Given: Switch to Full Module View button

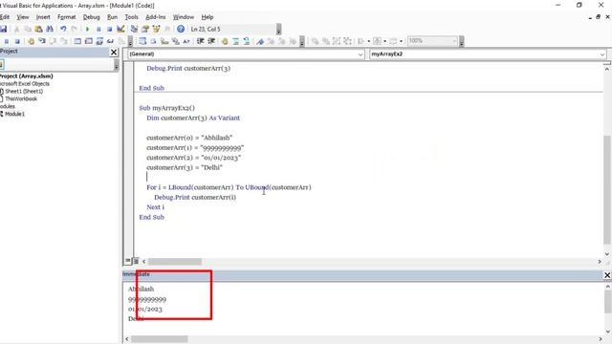Looking at the screenshot, I should pyautogui.click(x=136, y=261).
